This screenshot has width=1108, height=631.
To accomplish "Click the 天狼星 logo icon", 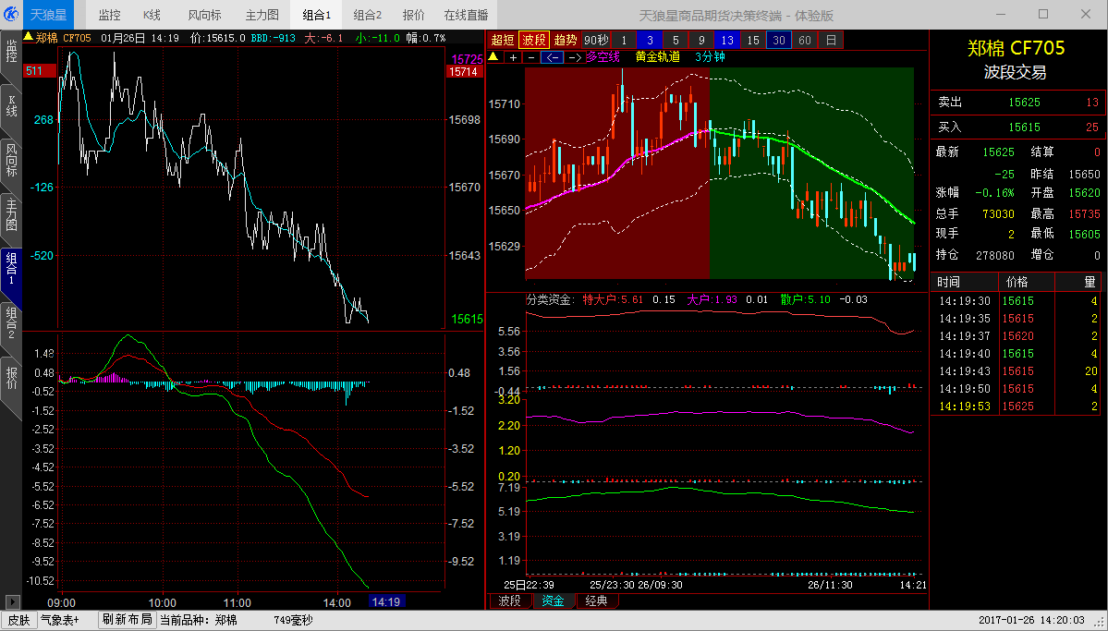I will (x=12, y=14).
